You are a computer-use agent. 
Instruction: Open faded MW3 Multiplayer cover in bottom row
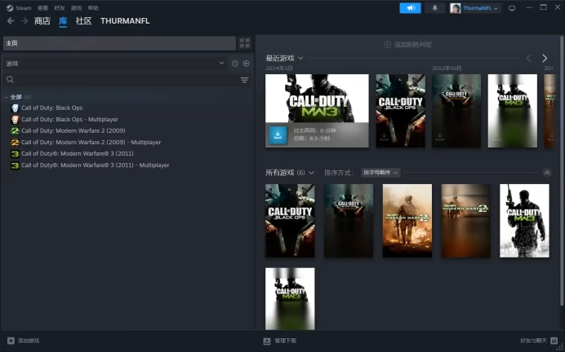click(x=290, y=299)
